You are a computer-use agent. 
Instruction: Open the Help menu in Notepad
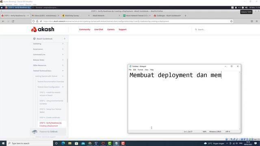152,70
